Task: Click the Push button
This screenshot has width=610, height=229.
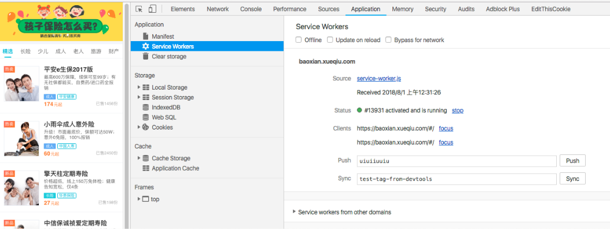Action: [x=572, y=161]
